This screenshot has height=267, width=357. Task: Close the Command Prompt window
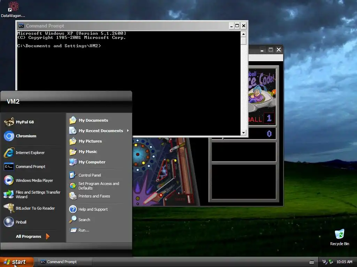tap(243, 26)
